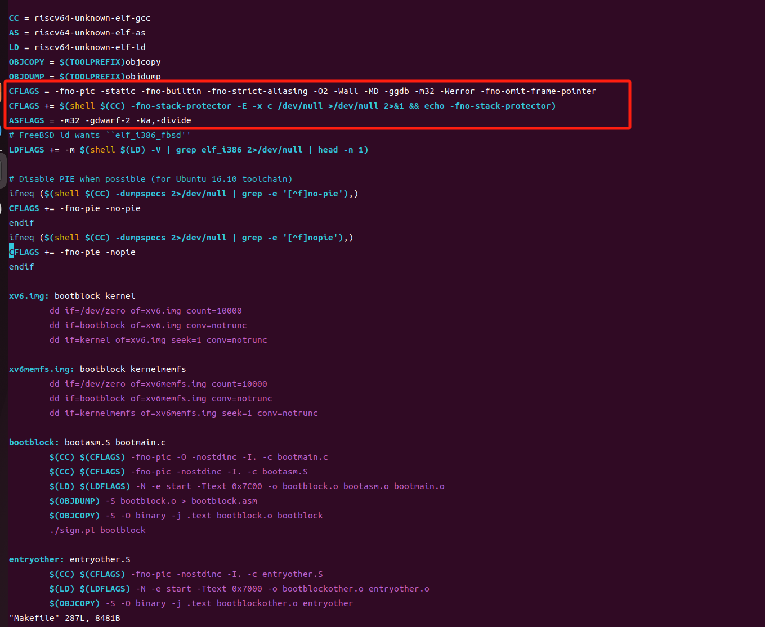Click the highlighted vim cursor block
The image size is (765, 627).
pyautogui.click(x=11, y=252)
